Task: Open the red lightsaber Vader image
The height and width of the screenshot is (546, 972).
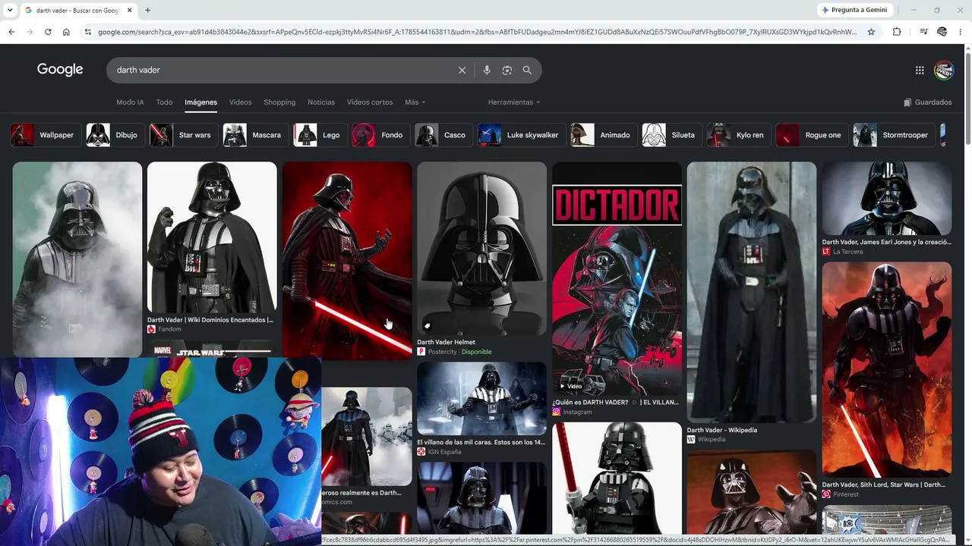Action: (x=347, y=260)
